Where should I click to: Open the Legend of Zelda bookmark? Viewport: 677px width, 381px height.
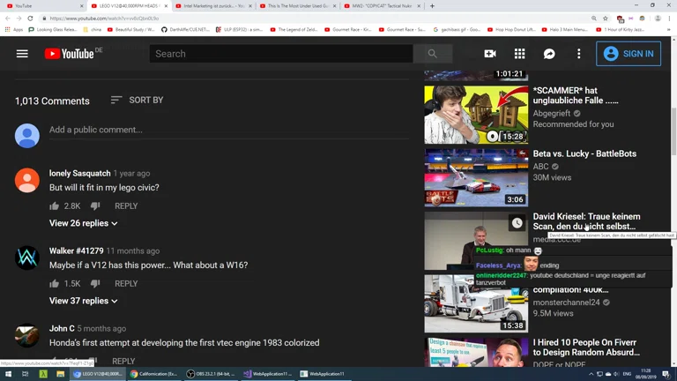tap(294, 29)
